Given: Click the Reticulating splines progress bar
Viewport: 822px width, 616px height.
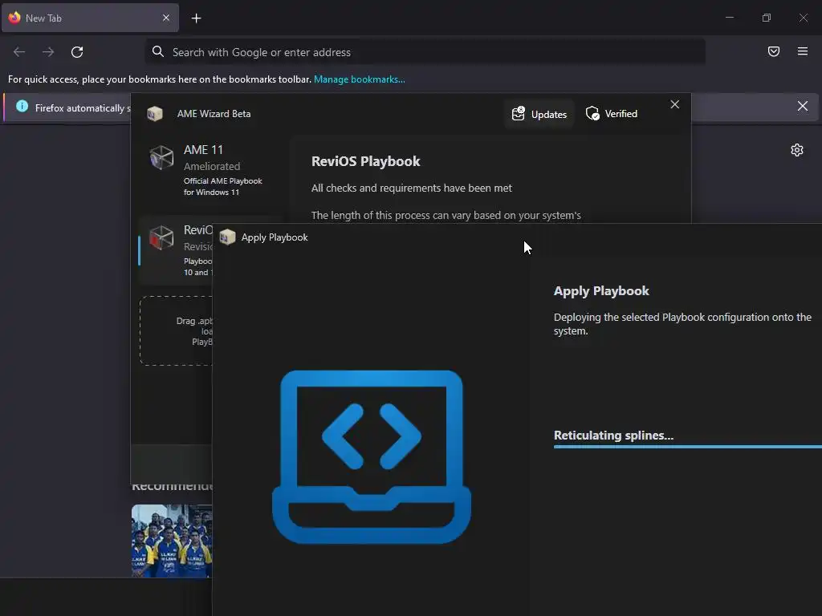Looking at the screenshot, I should [x=688, y=447].
